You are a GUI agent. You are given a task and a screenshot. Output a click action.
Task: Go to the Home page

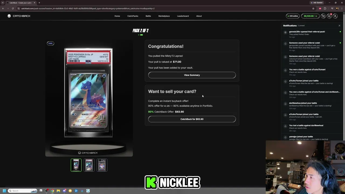tap(117, 16)
